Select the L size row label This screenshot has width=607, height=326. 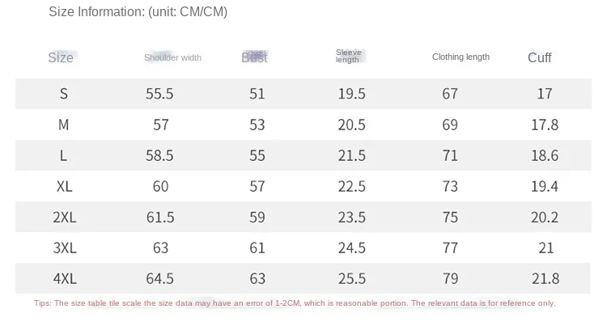(64, 155)
